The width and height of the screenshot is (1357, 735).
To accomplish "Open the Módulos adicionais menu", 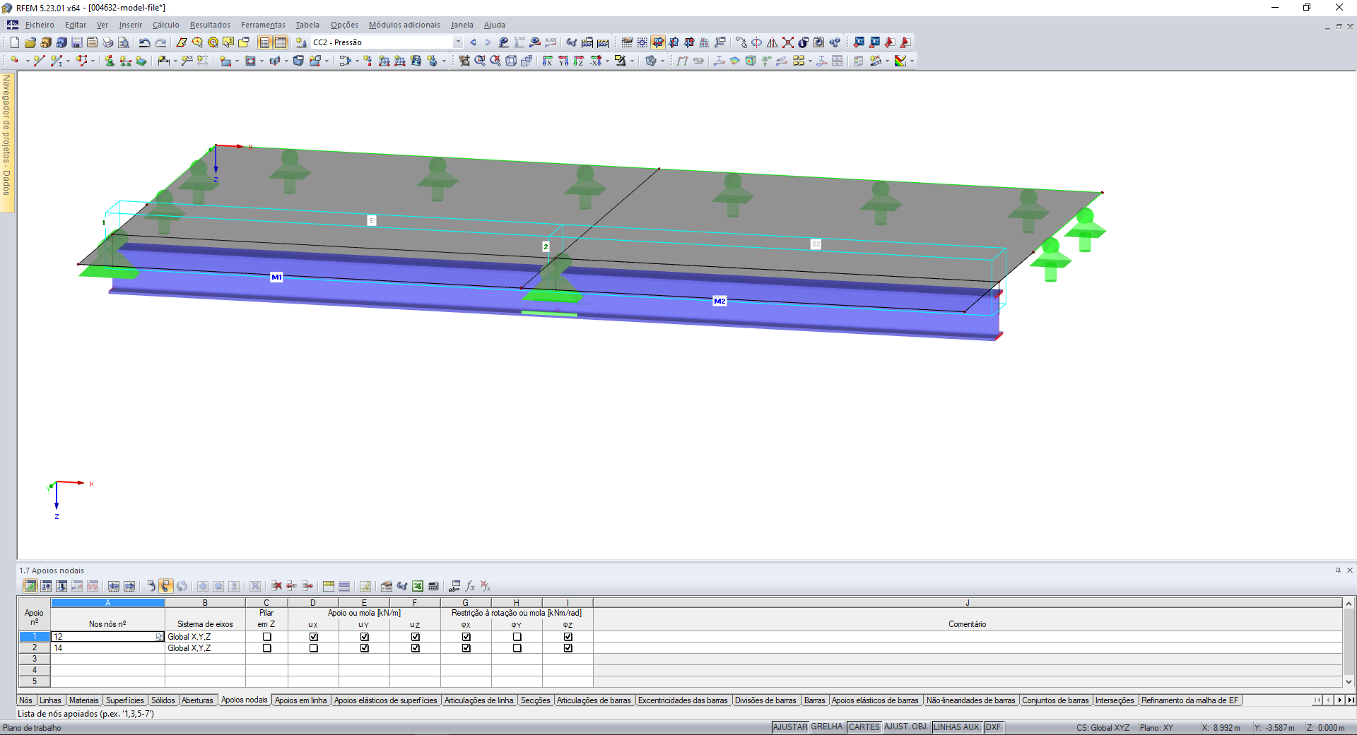I will pos(404,25).
